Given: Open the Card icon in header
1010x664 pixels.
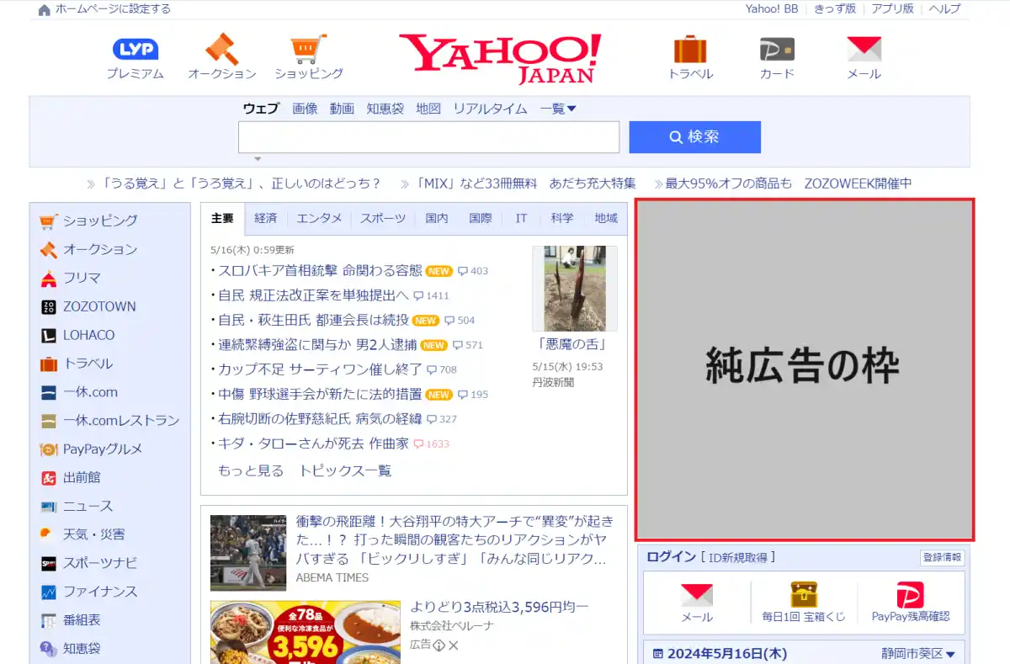Looking at the screenshot, I should click(777, 49).
